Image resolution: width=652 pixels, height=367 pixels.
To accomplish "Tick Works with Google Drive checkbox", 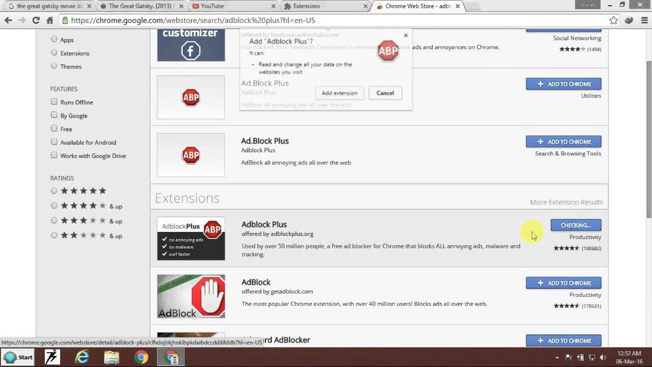I will (54, 155).
